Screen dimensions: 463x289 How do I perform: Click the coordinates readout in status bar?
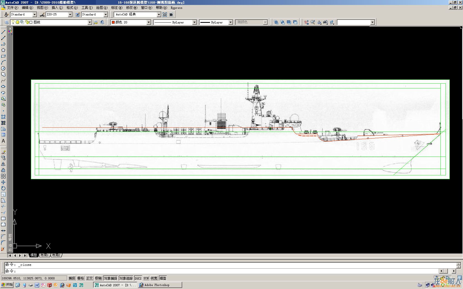[x=34, y=278]
